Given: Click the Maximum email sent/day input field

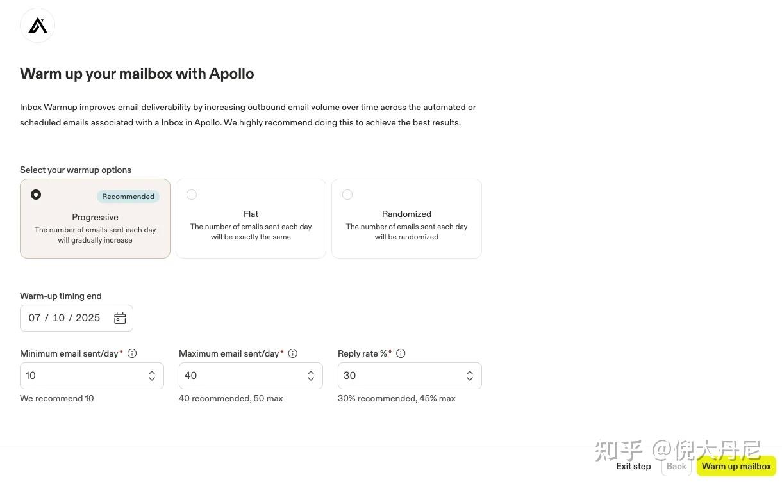Looking at the screenshot, I should [237, 375].
